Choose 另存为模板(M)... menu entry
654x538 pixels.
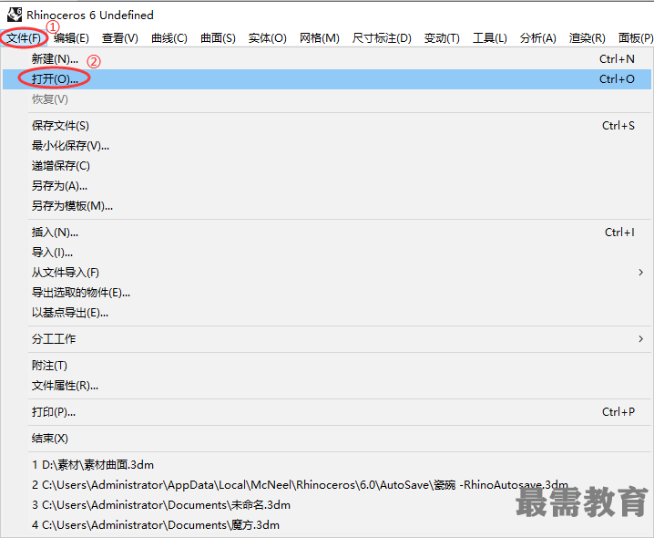(327, 205)
